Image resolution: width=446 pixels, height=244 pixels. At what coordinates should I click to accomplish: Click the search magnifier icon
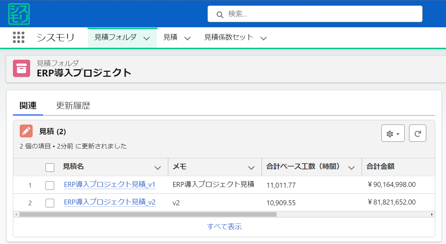point(220,14)
